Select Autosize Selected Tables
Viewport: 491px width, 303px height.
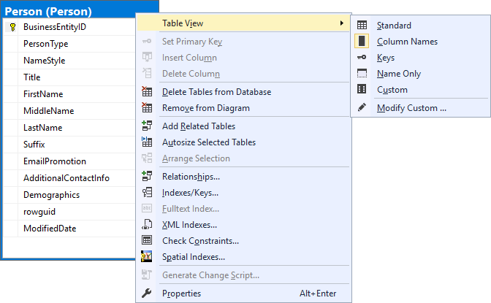tap(208, 142)
